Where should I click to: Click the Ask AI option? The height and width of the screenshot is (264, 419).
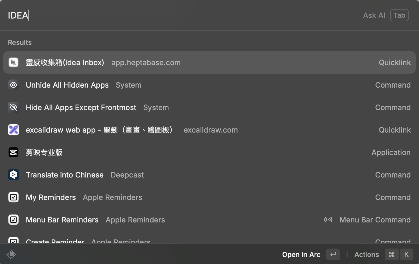pyautogui.click(x=374, y=15)
